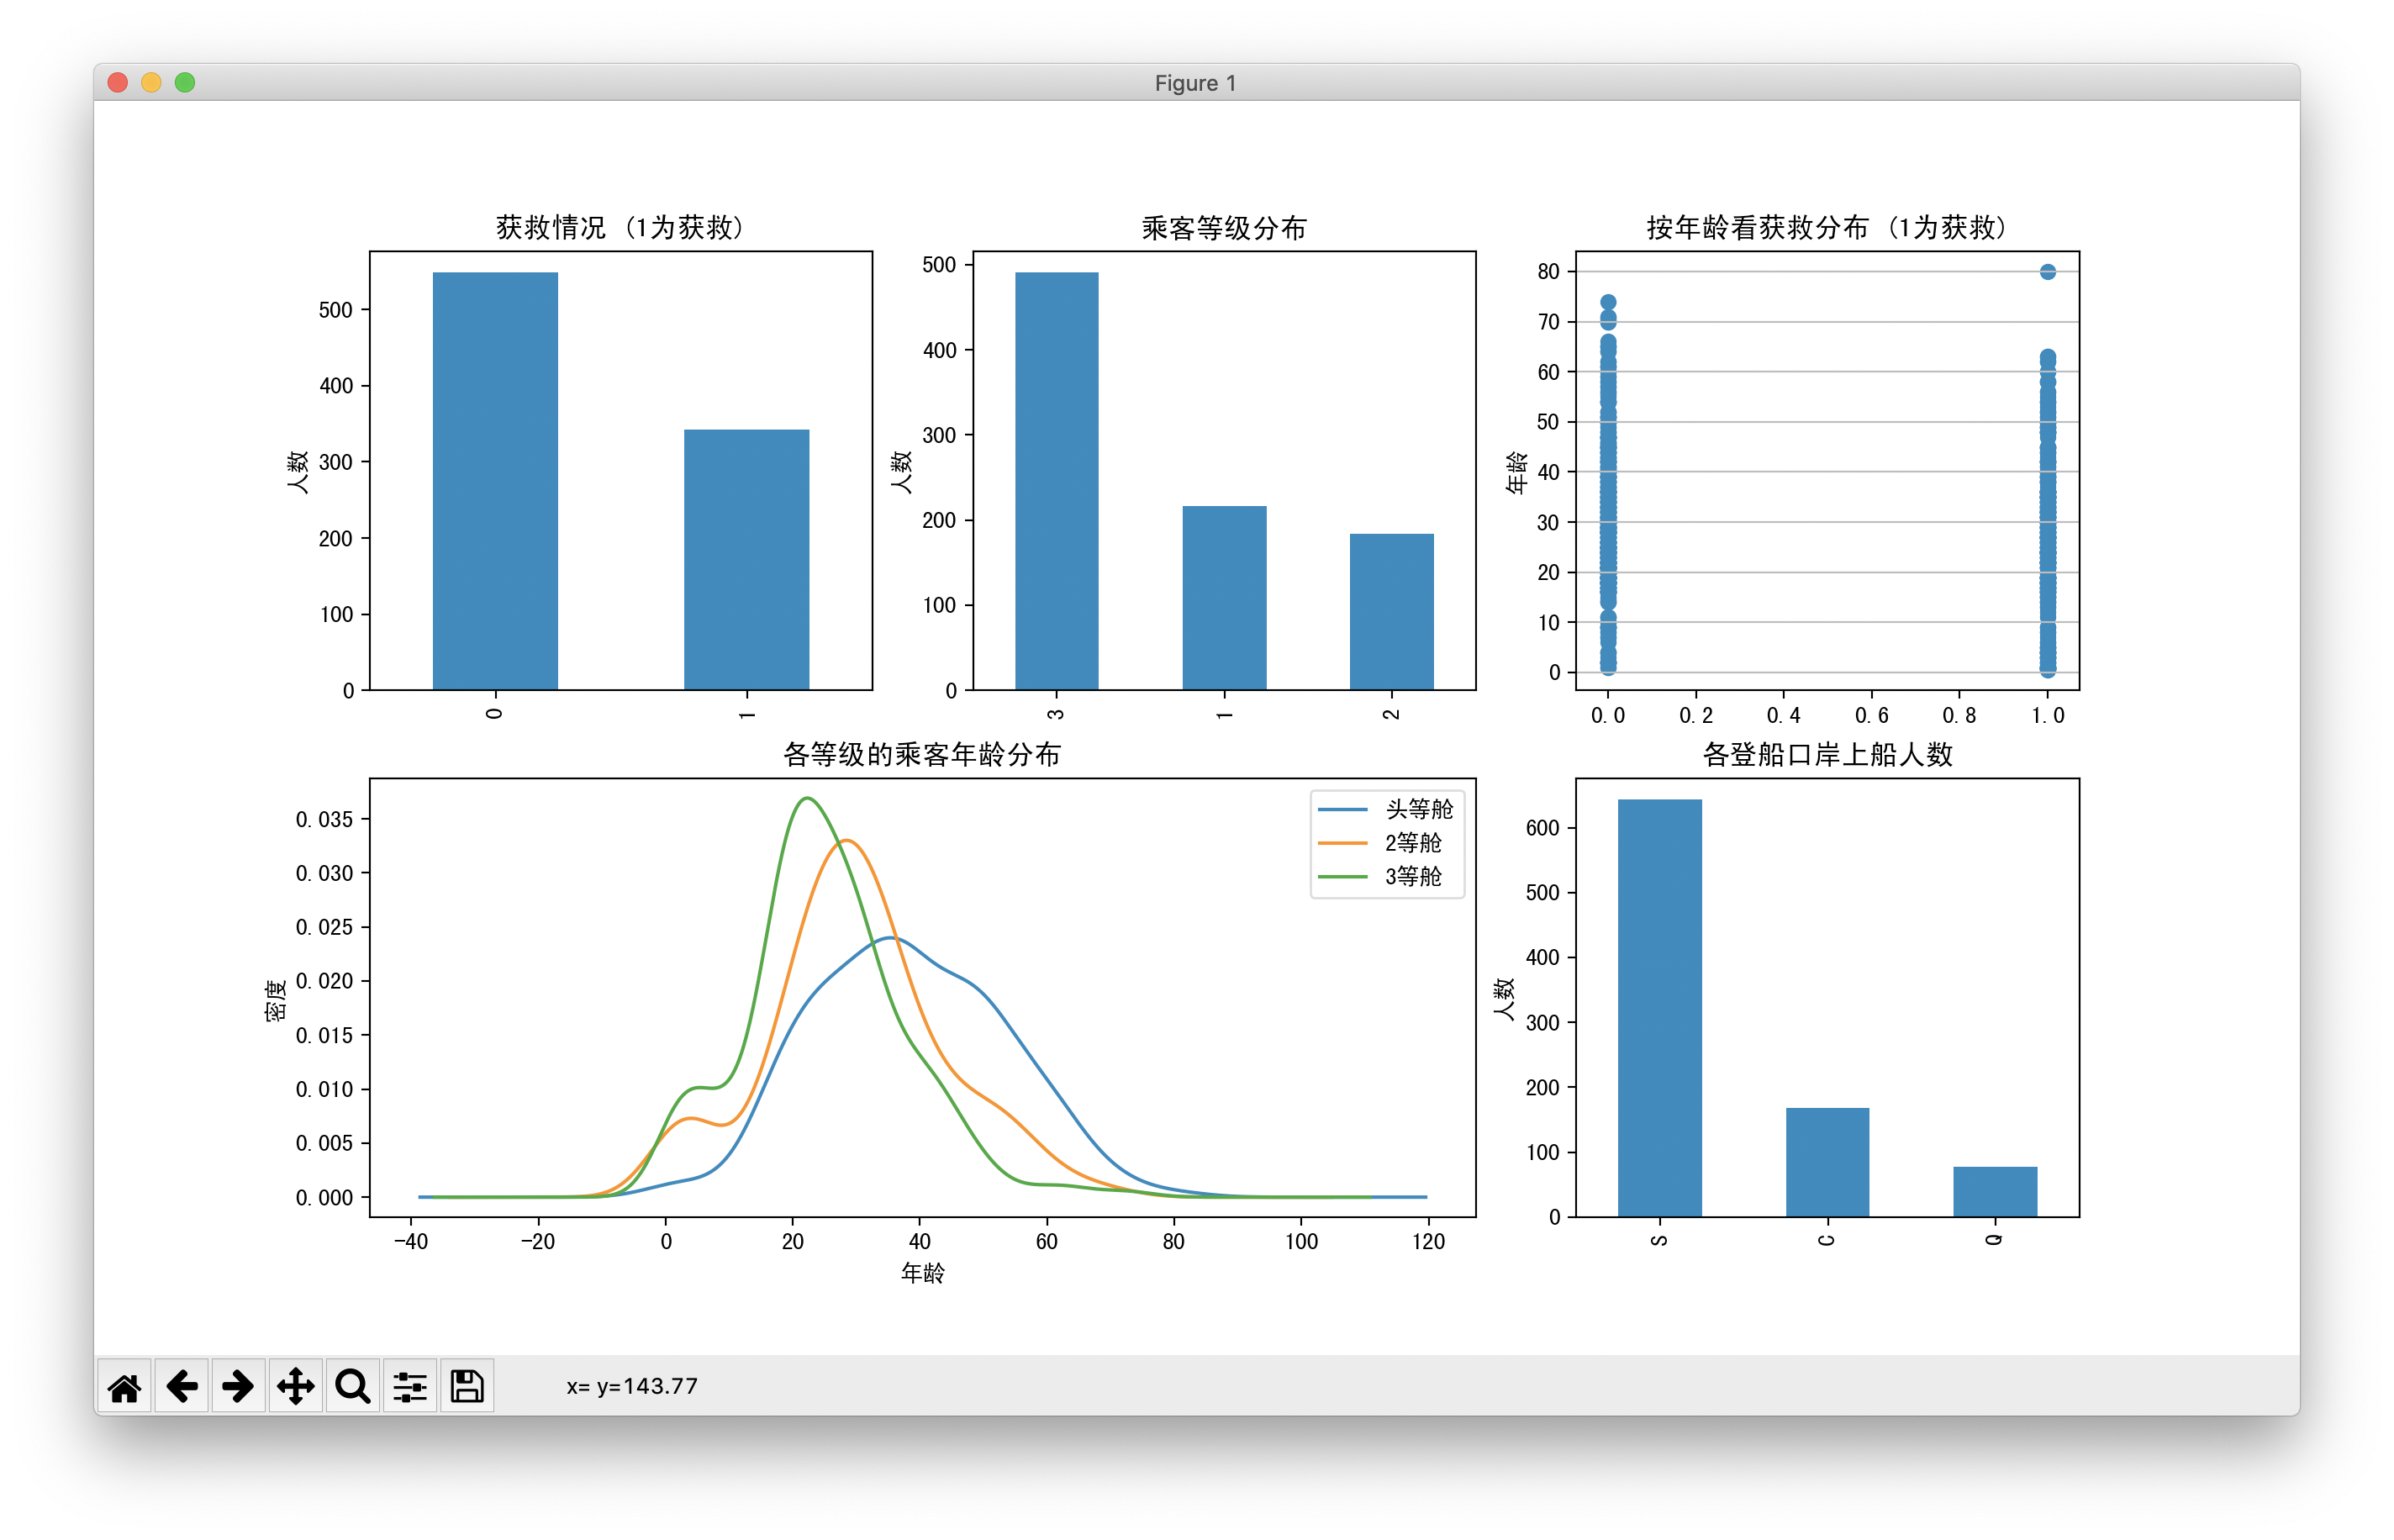Click the scatter point at age 80
2394x1540 pixels.
tap(2047, 272)
